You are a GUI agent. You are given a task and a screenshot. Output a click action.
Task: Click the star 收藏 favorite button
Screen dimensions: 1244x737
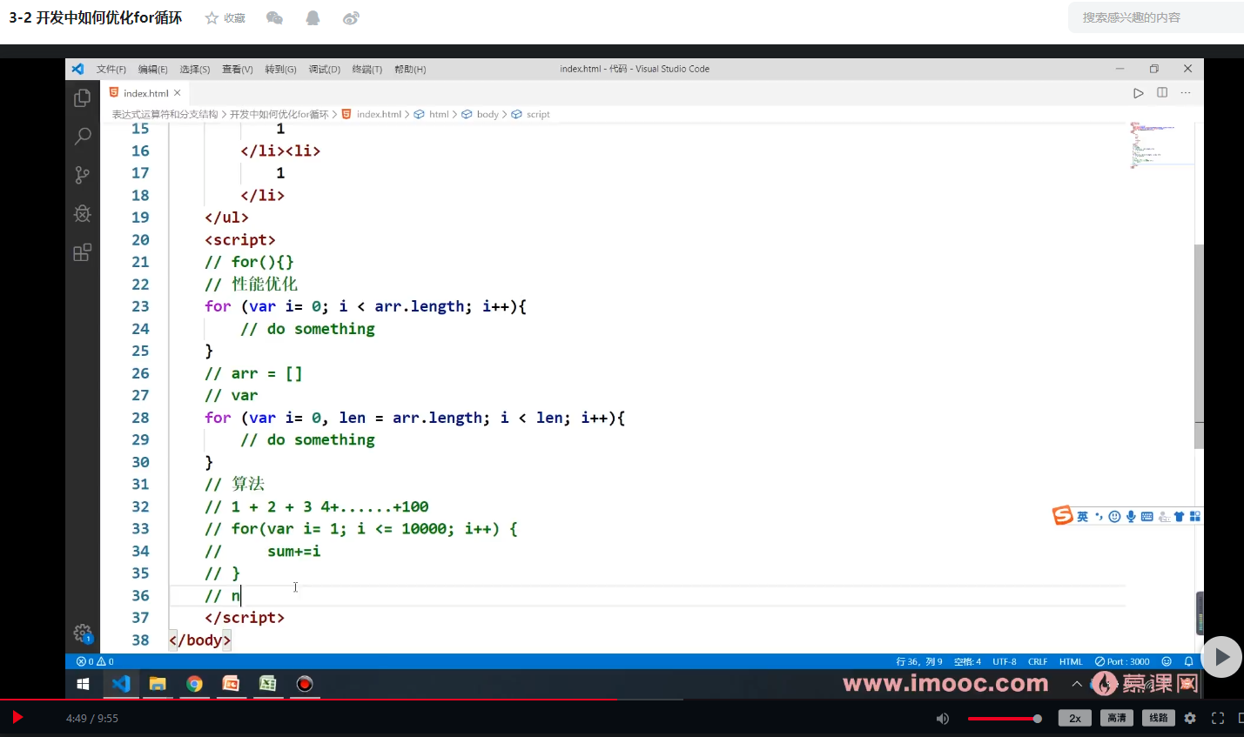[x=225, y=17]
